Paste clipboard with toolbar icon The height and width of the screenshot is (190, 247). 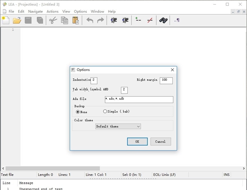coord(76,20)
